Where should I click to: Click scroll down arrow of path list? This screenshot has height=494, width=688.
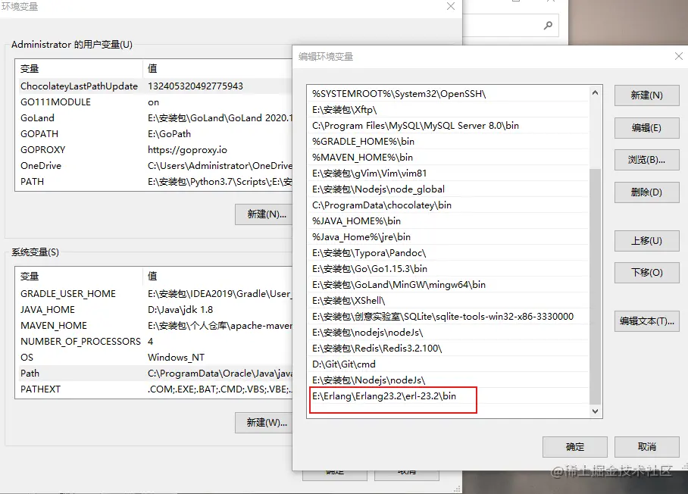tap(595, 411)
